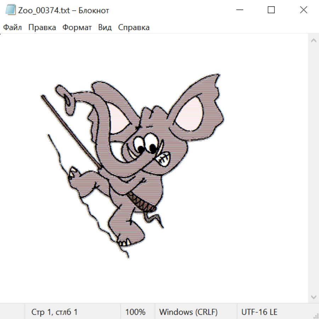Close the Zoo_00374.txt window
This screenshot has width=319, height=319.
pyautogui.click(x=303, y=10)
